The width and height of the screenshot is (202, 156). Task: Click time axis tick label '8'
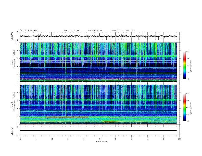(x=147, y=139)
